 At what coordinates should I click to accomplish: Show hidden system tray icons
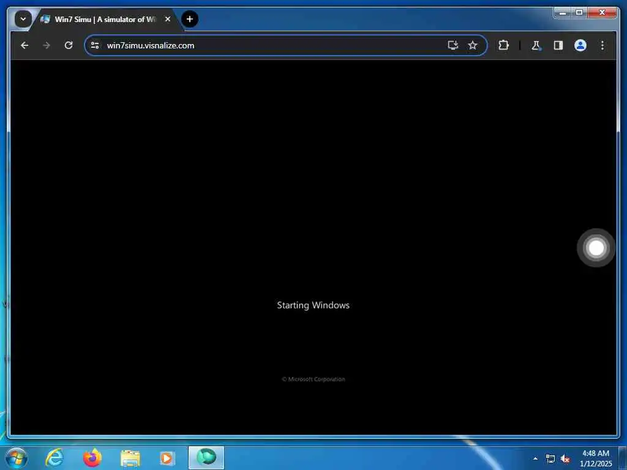535,458
